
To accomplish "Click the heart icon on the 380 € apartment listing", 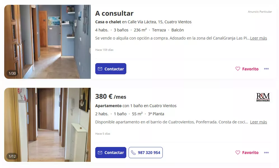I will (238, 153).
